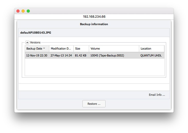Open the Email Info ... link

[157, 95]
